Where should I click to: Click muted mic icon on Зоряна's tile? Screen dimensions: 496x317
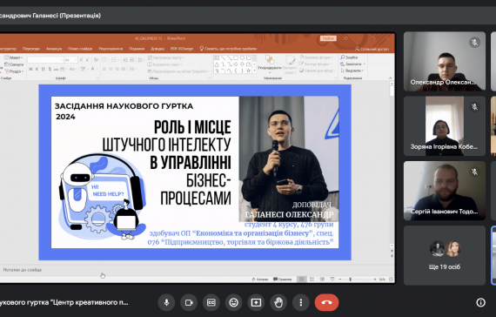click(474, 107)
